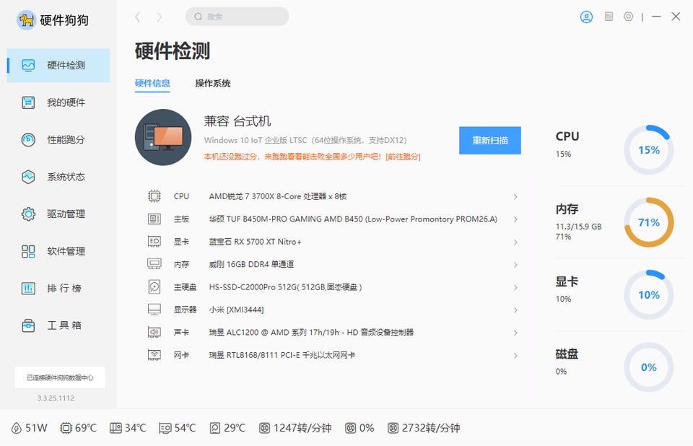Click the 0% fan icon in status bar
The width and height of the screenshot is (693, 446).
click(350, 428)
